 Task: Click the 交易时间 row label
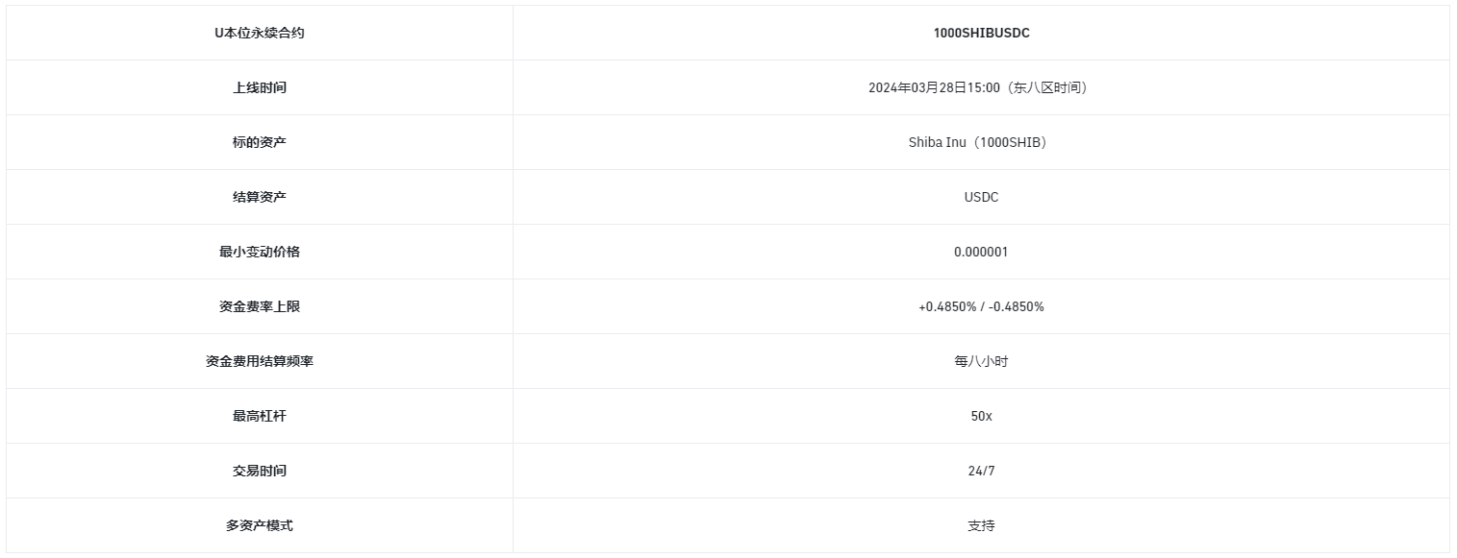[260, 471]
